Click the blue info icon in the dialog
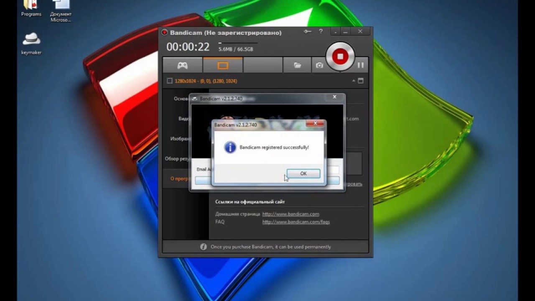Screen dimensions: 535x301 click(x=230, y=147)
